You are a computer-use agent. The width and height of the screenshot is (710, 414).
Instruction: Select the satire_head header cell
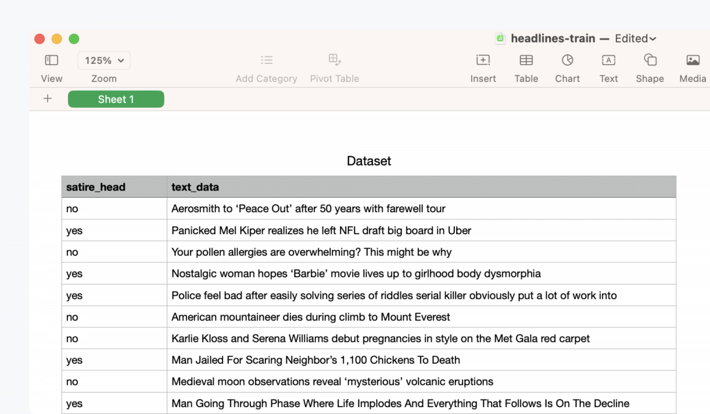[114, 187]
